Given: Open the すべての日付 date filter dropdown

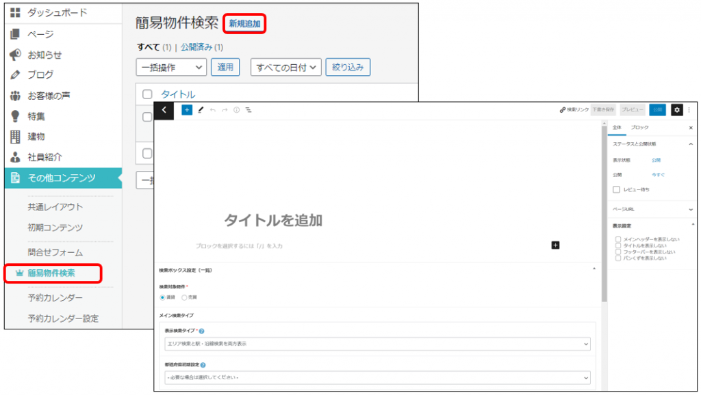Looking at the screenshot, I should (x=285, y=67).
